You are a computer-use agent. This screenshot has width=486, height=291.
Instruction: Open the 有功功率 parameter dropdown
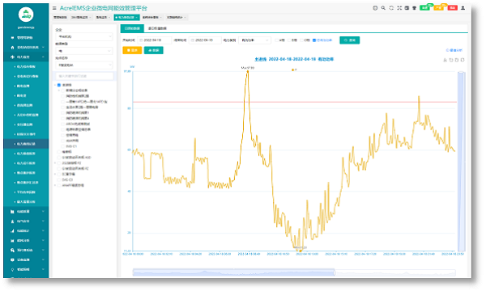coord(255,40)
